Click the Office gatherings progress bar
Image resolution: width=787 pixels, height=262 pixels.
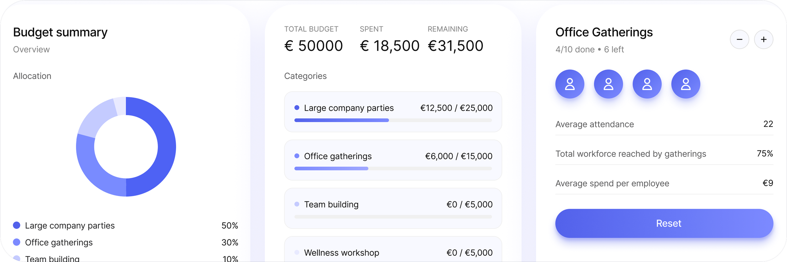pos(393,168)
